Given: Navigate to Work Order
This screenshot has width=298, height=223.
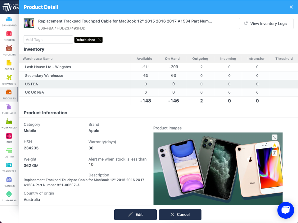Looking at the screenshot, I should point(9,124).
